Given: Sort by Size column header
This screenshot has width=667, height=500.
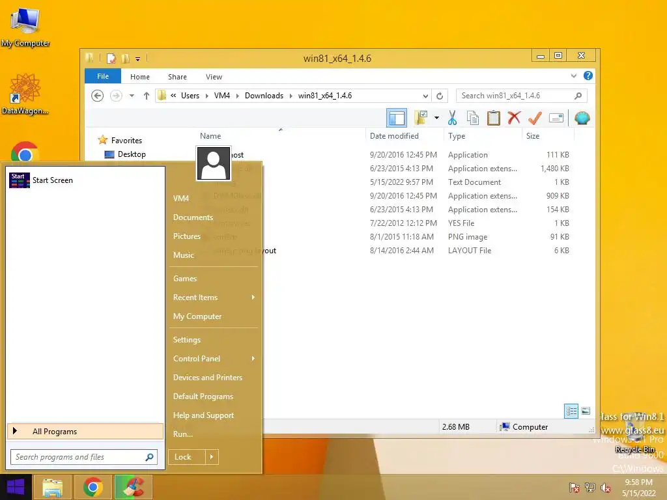Looking at the screenshot, I should (x=533, y=136).
